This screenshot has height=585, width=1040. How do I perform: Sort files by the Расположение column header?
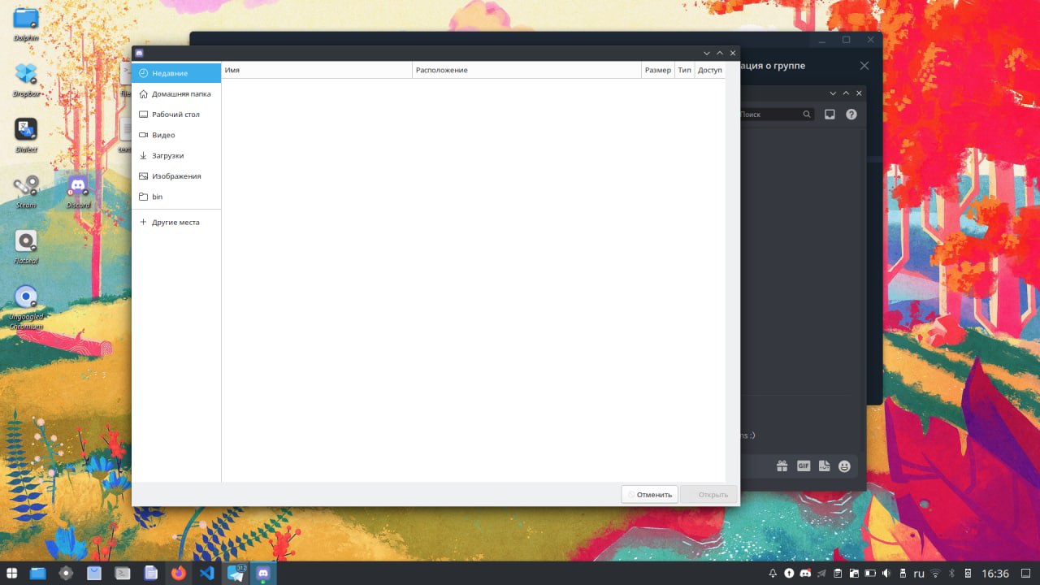pyautogui.click(x=526, y=70)
